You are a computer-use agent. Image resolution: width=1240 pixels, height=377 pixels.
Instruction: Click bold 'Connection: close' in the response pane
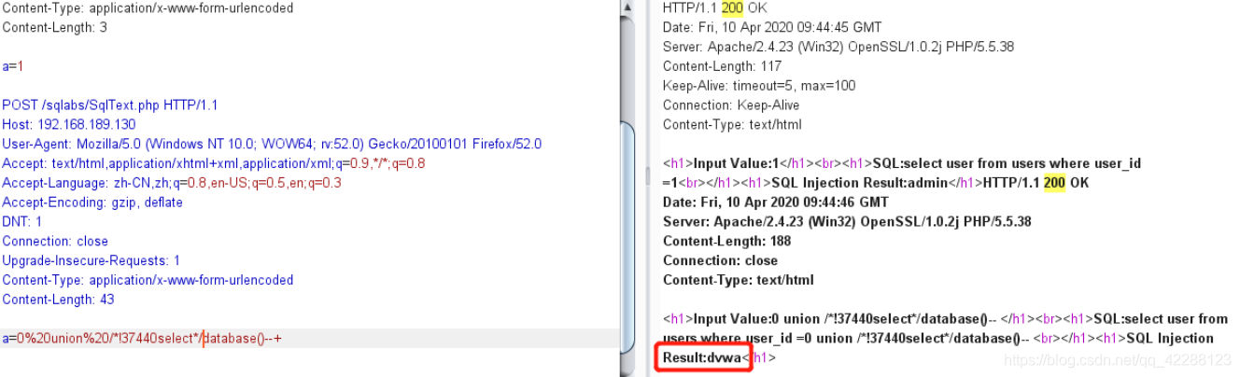tap(720, 261)
